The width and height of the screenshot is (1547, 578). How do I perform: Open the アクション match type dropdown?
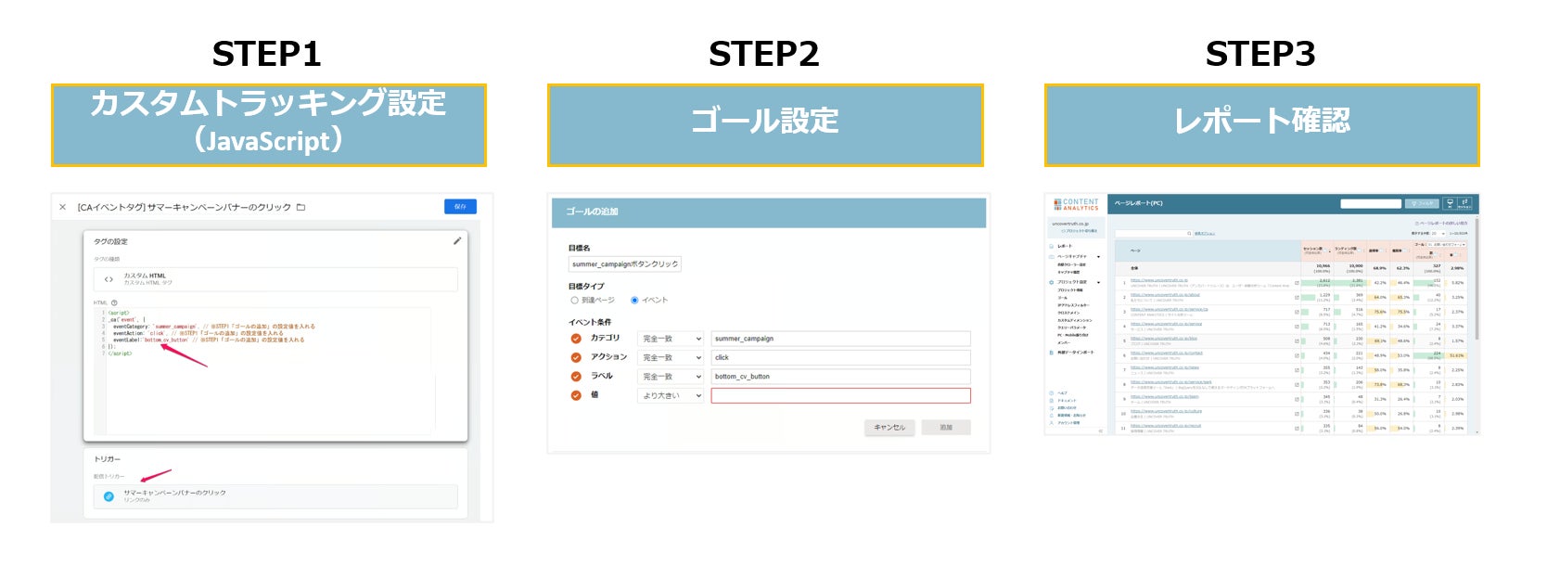click(x=671, y=358)
